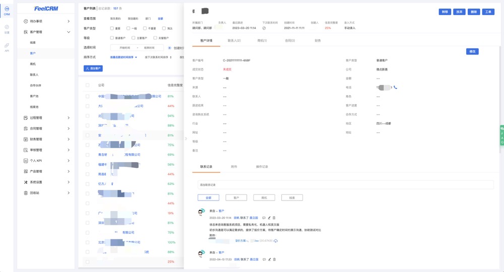Click the phone call icon beside 电话
This screenshot has width=504, height=272.
point(396,88)
